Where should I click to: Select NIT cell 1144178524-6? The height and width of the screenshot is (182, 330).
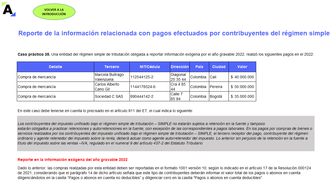150,87
